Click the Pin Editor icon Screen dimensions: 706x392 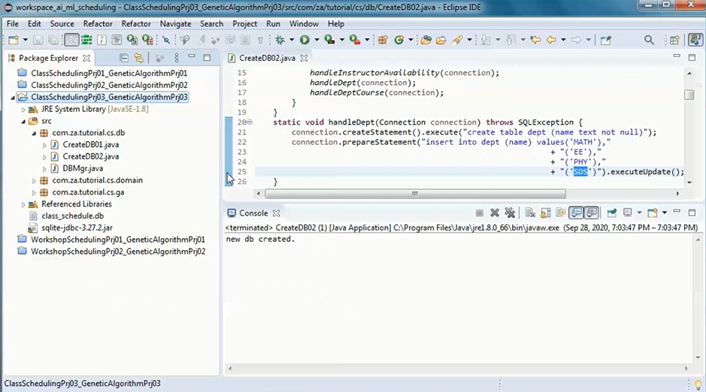(x=605, y=40)
